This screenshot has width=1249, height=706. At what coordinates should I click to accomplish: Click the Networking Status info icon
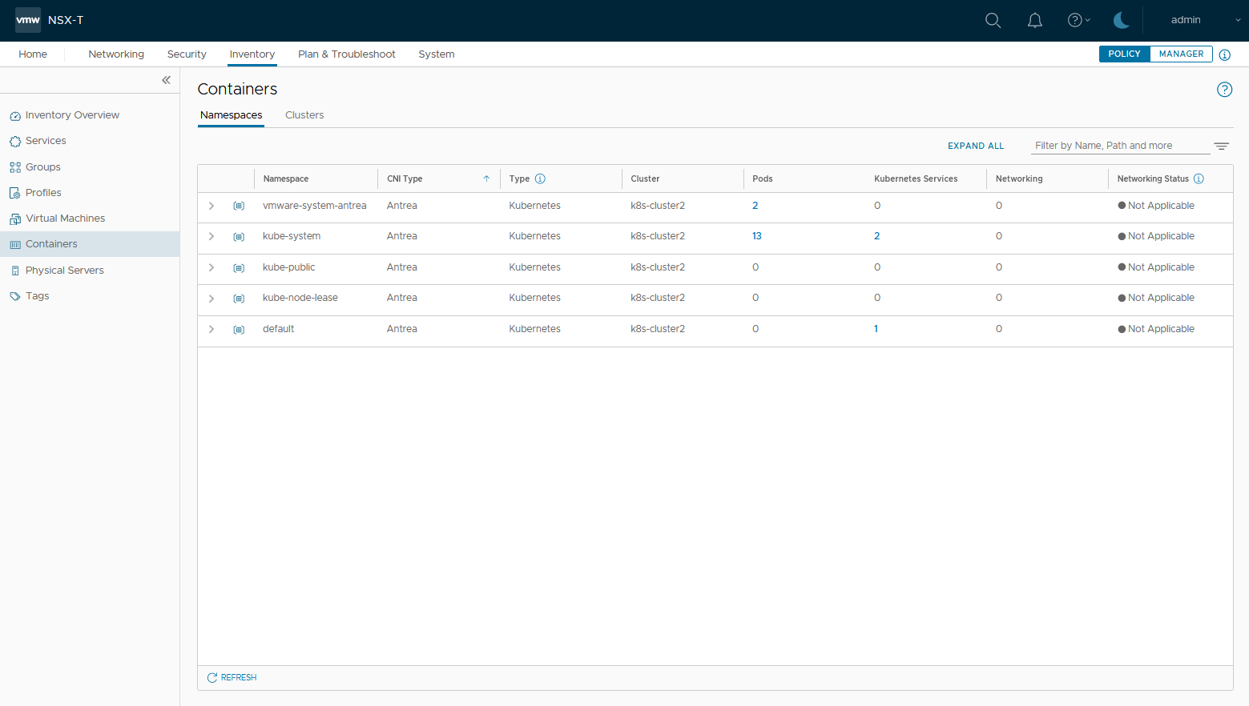[1199, 179]
